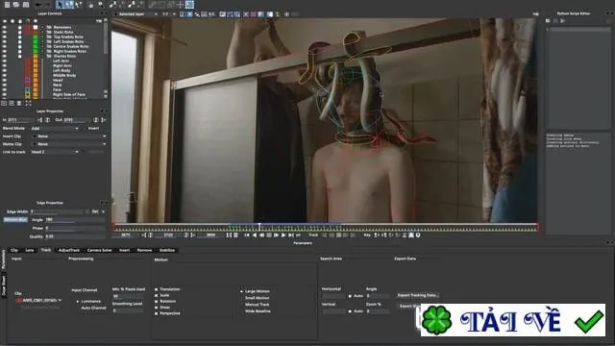Open the Matte Clip dropdown
Viewport: 615px width, 346px height.
coord(68,144)
